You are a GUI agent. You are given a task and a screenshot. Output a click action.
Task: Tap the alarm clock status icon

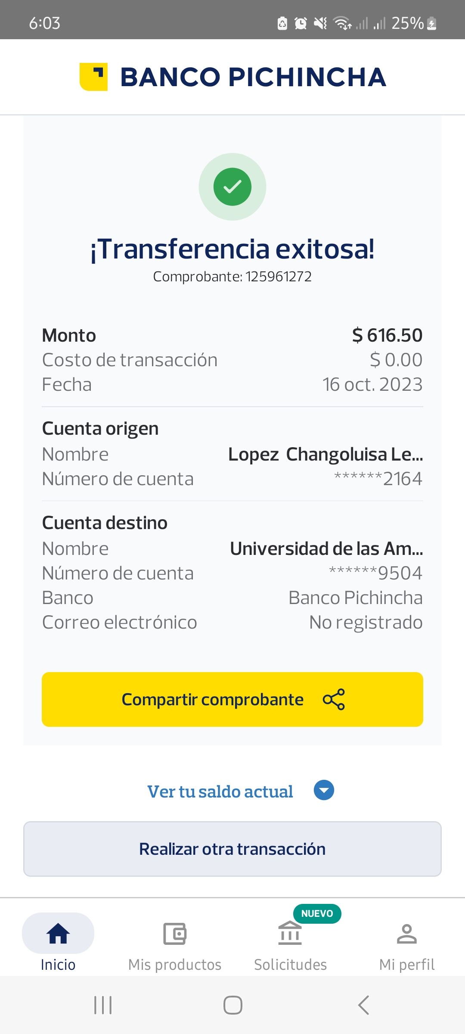click(301, 23)
